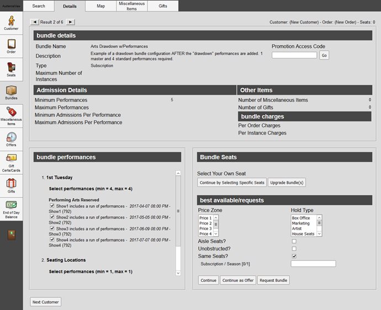Click Continue by Selecting Specific Seats

[232, 183]
